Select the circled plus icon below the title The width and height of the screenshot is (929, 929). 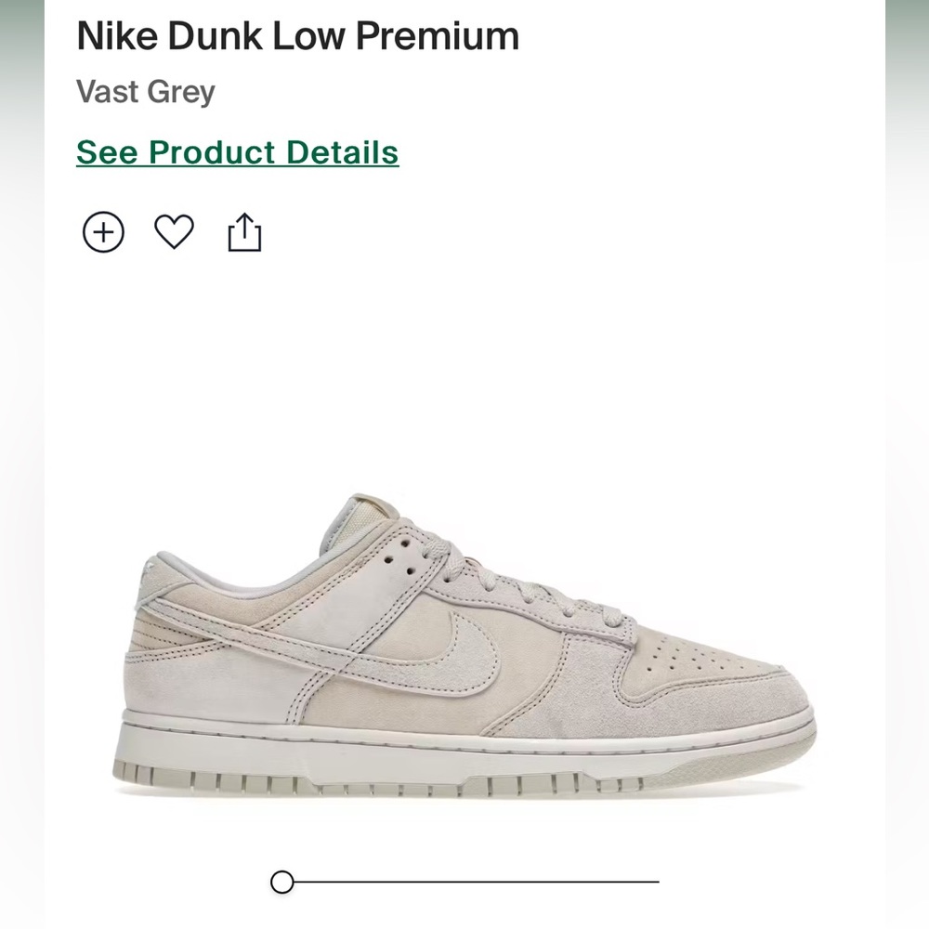(x=105, y=230)
